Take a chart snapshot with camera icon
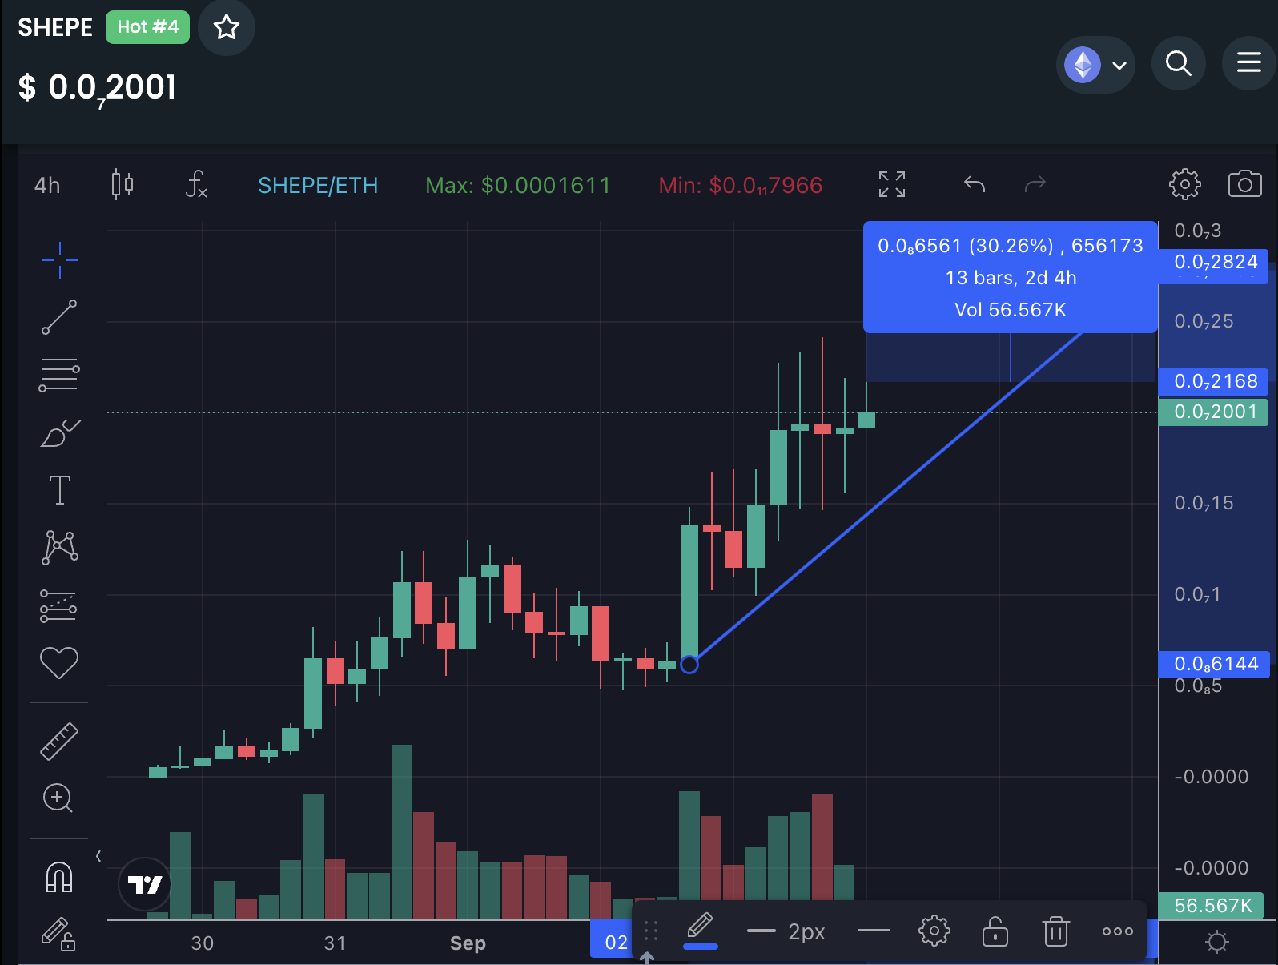 [x=1244, y=184]
